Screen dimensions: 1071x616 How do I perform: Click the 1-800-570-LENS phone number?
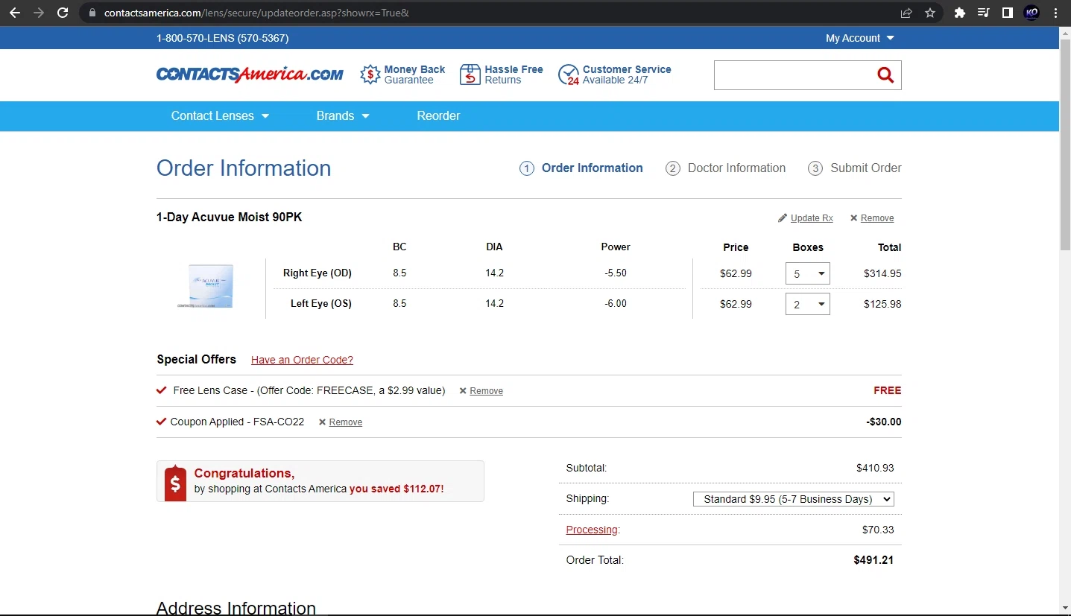222,38
